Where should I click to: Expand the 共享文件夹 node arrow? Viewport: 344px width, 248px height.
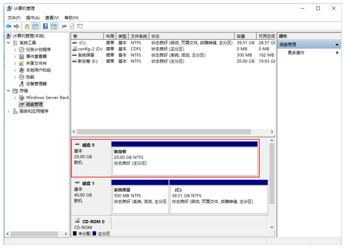click(x=15, y=63)
